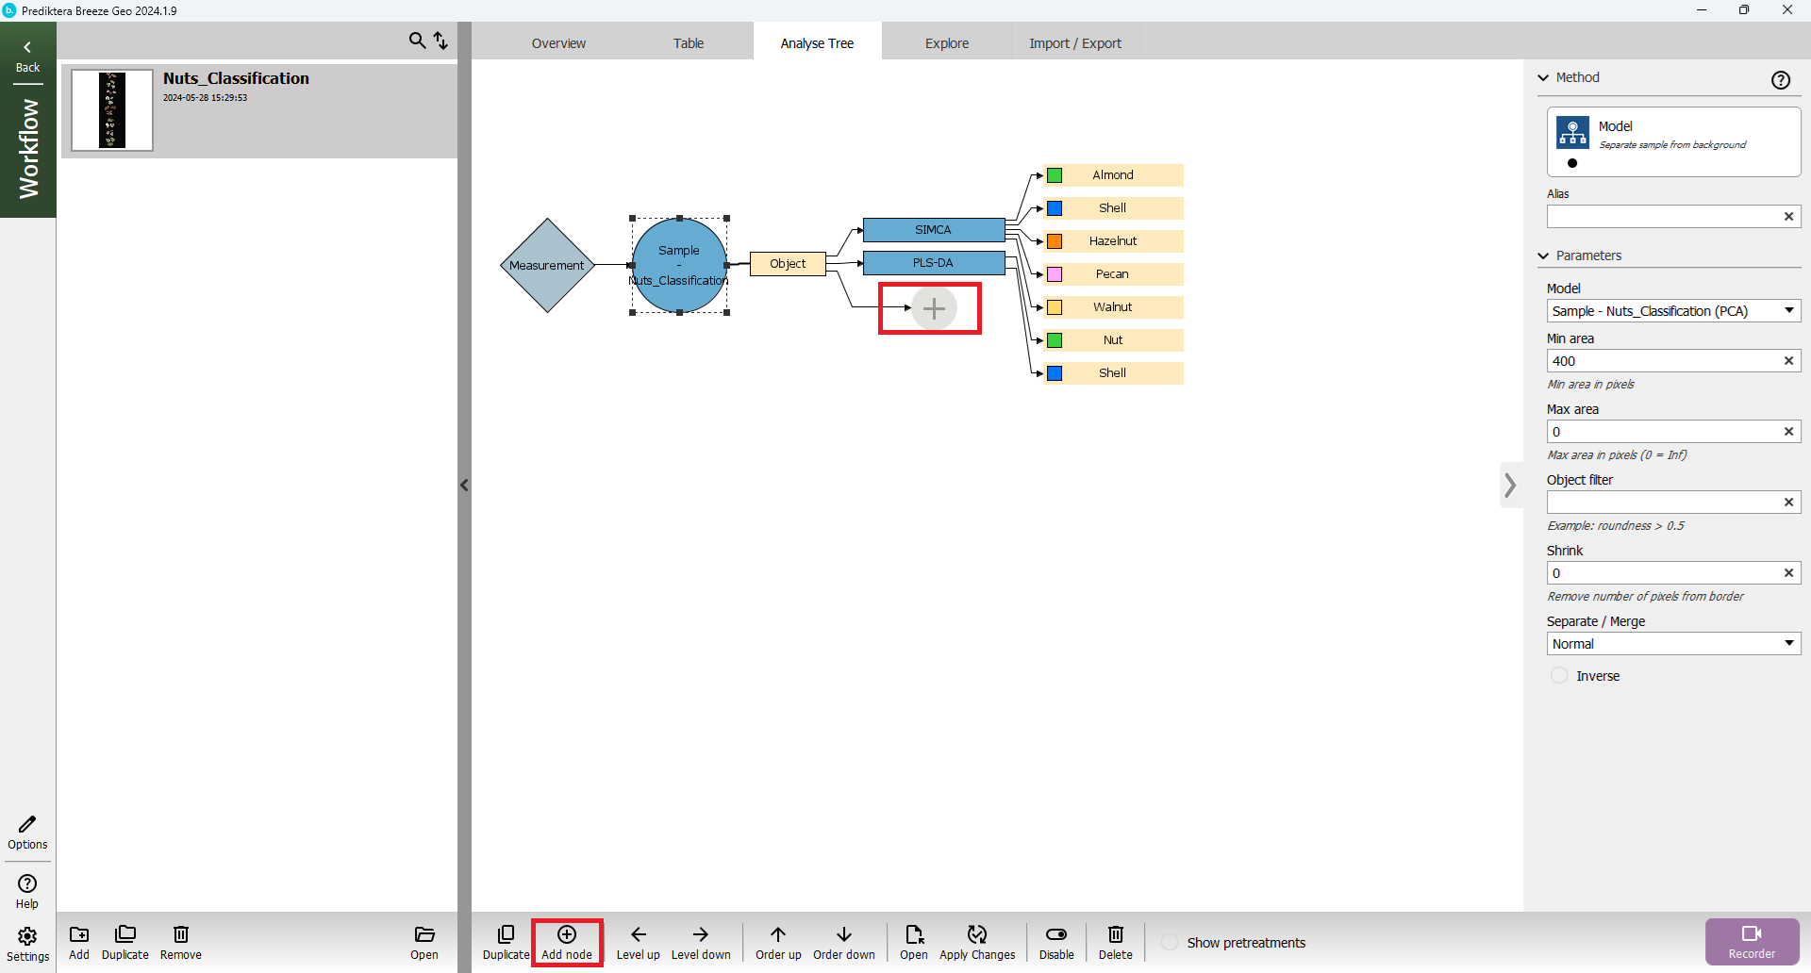
Task: Click the Min area input field
Action: (1662, 361)
